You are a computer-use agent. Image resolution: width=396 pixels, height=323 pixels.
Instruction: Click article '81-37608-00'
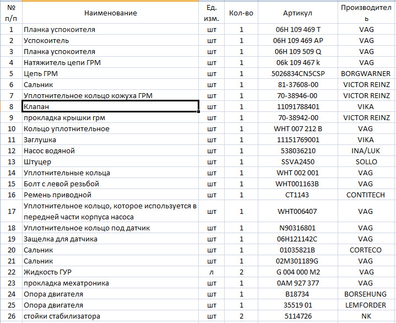tap(298, 85)
